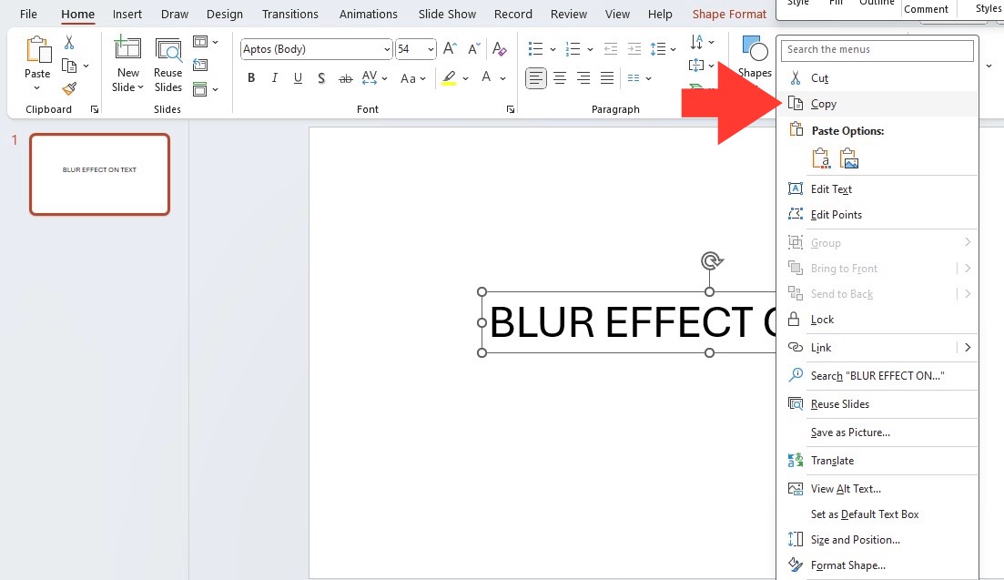Align text right in Paragraph group
Image resolution: width=1004 pixels, height=580 pixels.
pyautogui.click(x=583, y=78)
